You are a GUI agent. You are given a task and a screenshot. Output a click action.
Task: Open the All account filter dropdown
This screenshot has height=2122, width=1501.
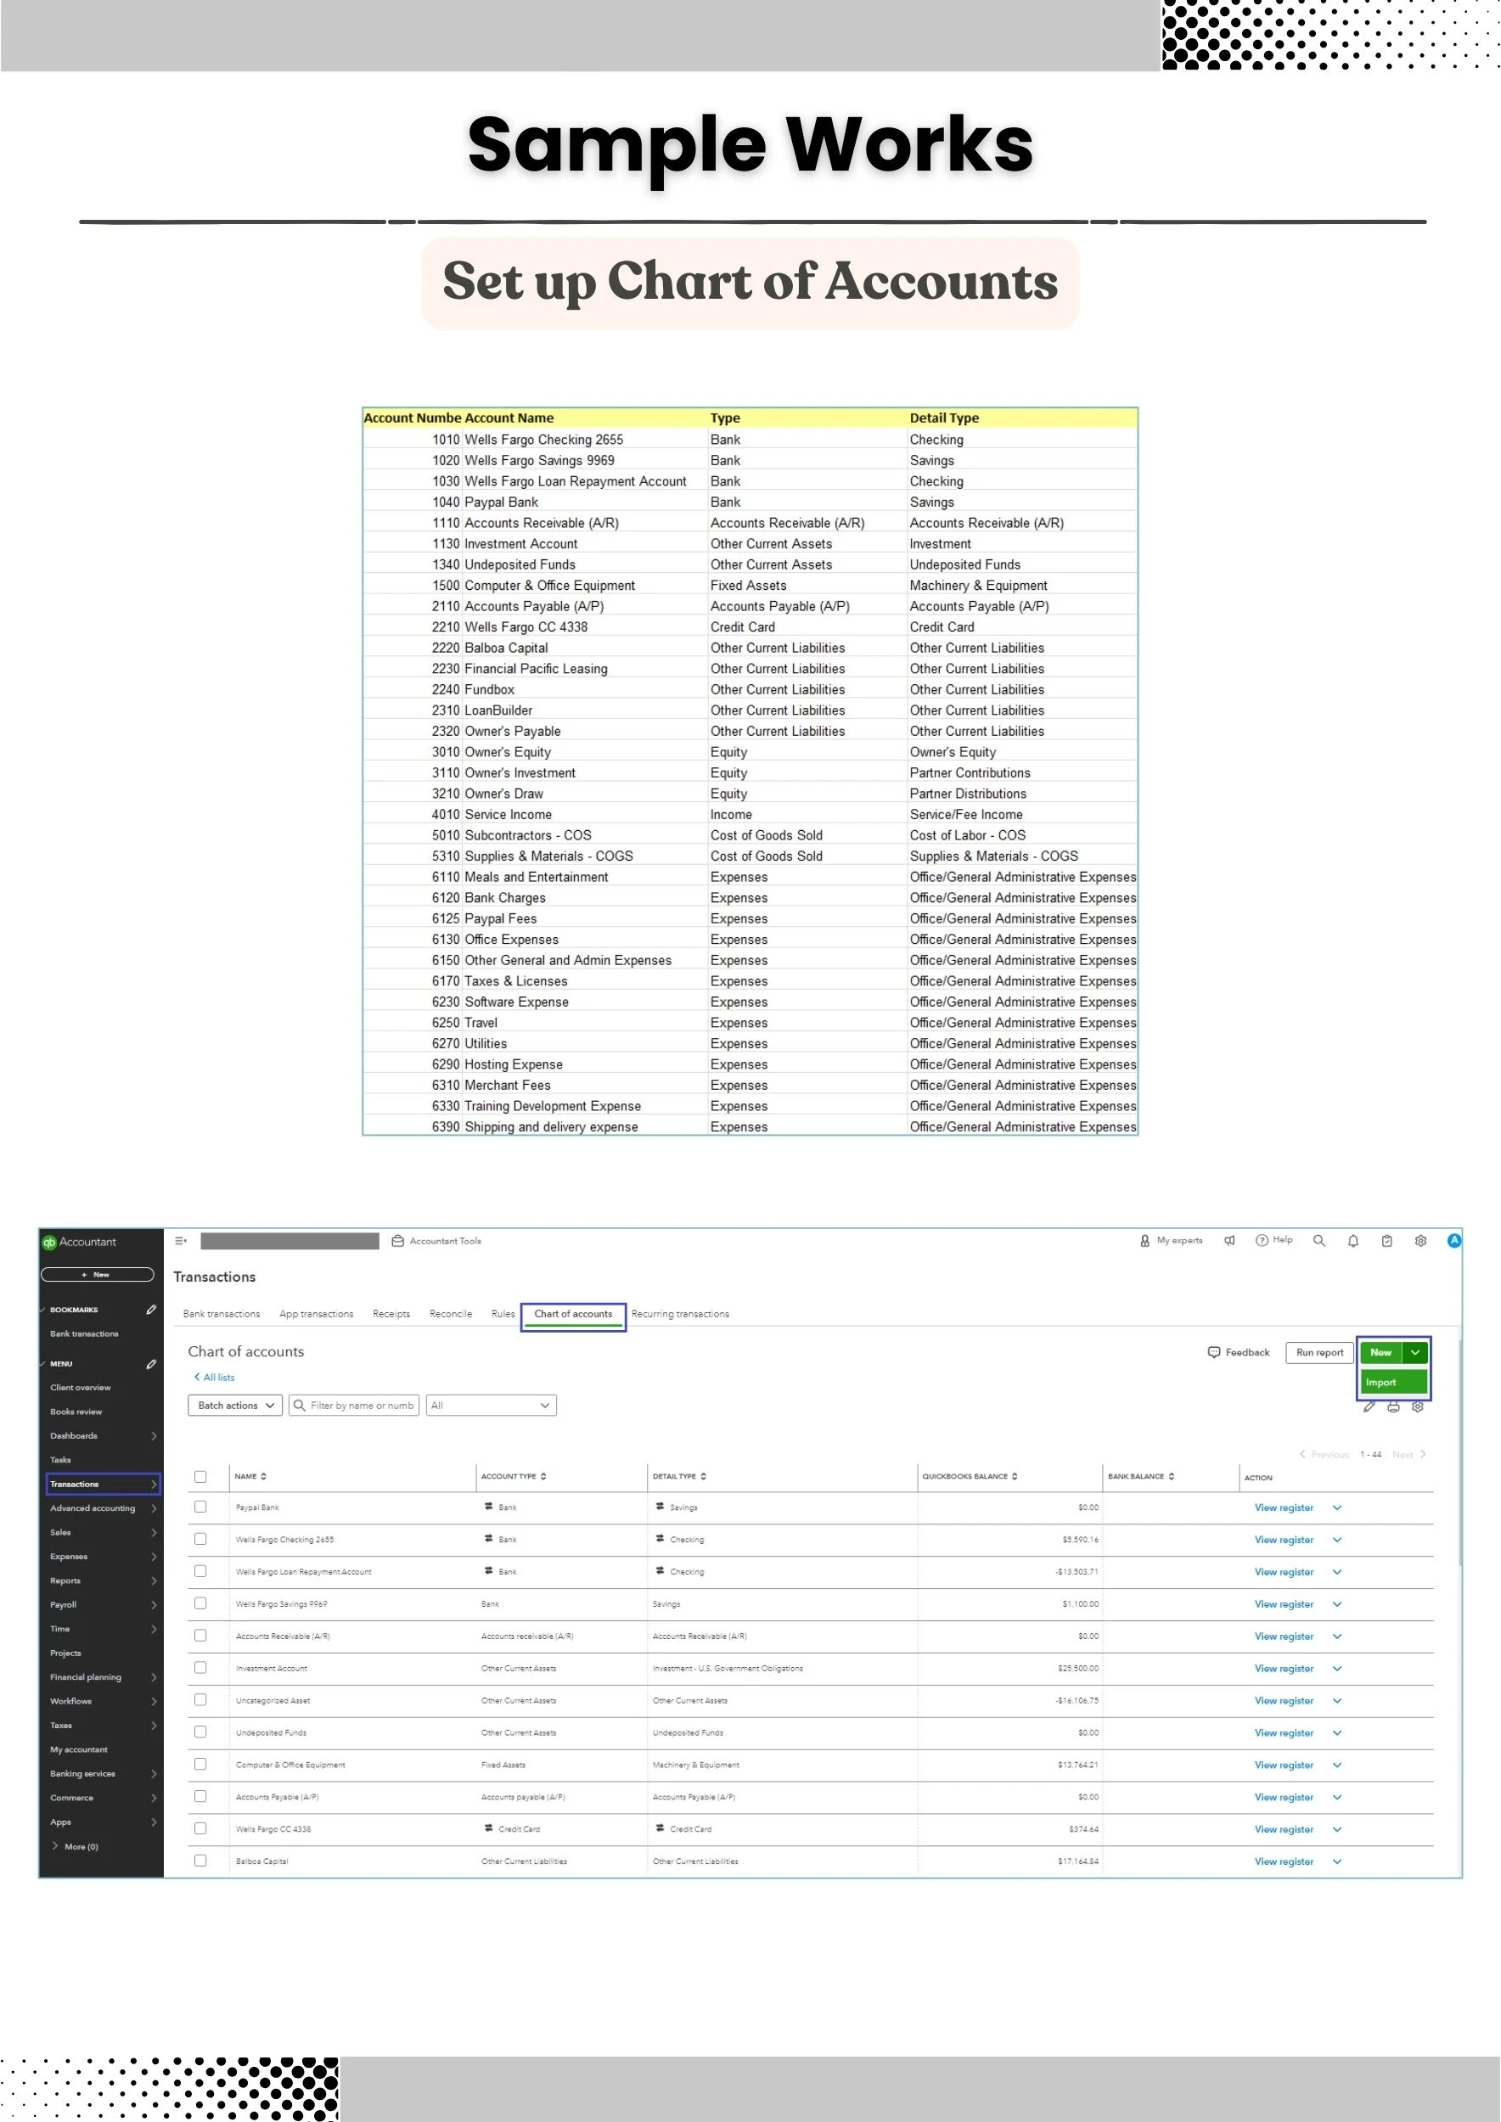click(x=491, y=1405)
